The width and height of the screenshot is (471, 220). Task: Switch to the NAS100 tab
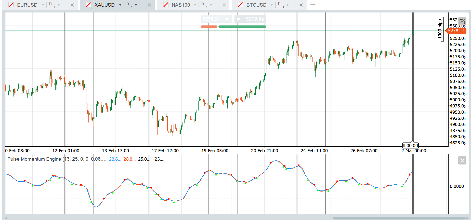click(x=181, y=5)
